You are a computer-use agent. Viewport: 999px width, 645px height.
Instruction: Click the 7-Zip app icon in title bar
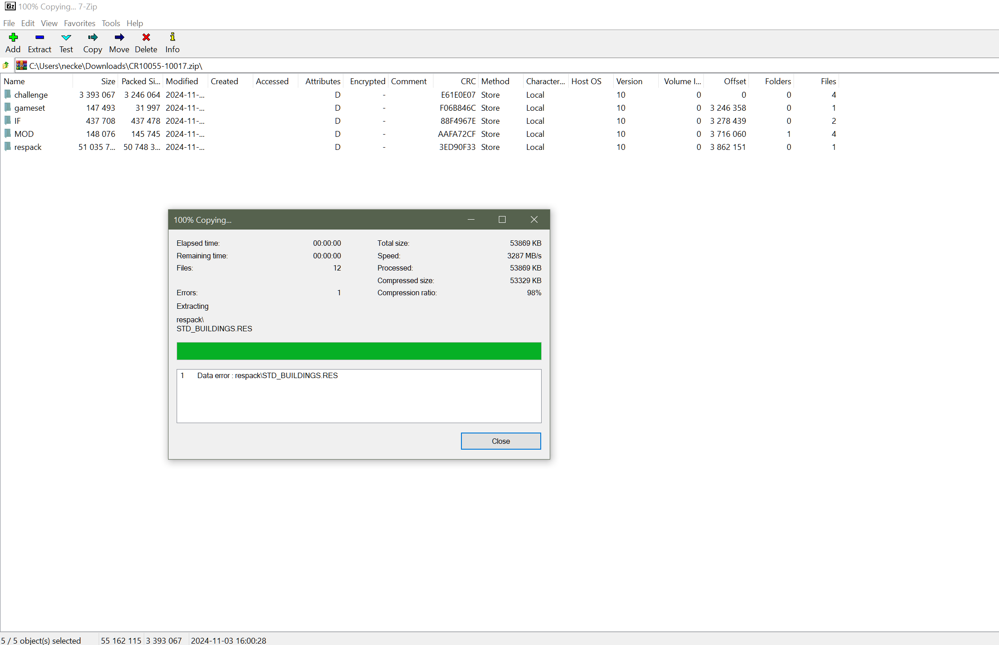10,6
